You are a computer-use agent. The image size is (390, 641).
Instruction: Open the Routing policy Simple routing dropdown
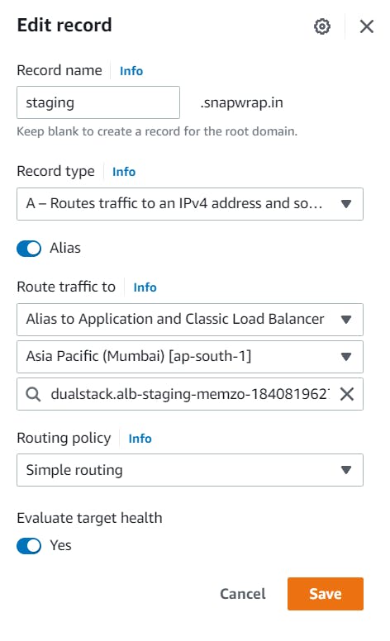click(190, 470)
